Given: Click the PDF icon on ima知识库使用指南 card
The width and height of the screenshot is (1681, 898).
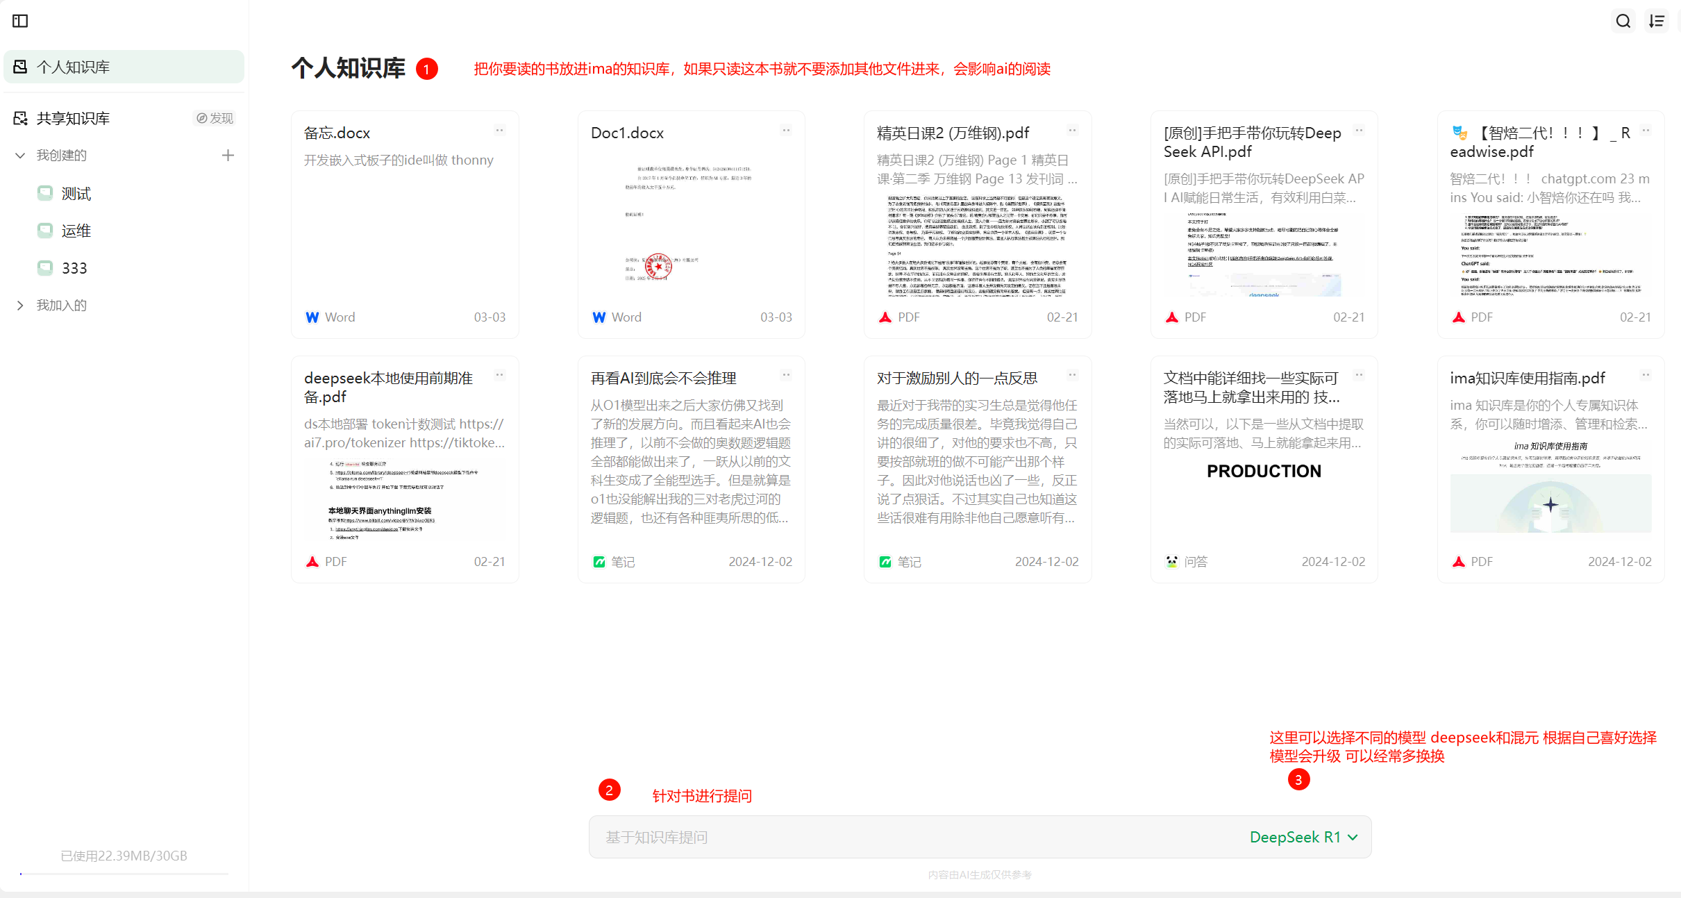Looking at the screenshot, I should (x=1459, y=561).
